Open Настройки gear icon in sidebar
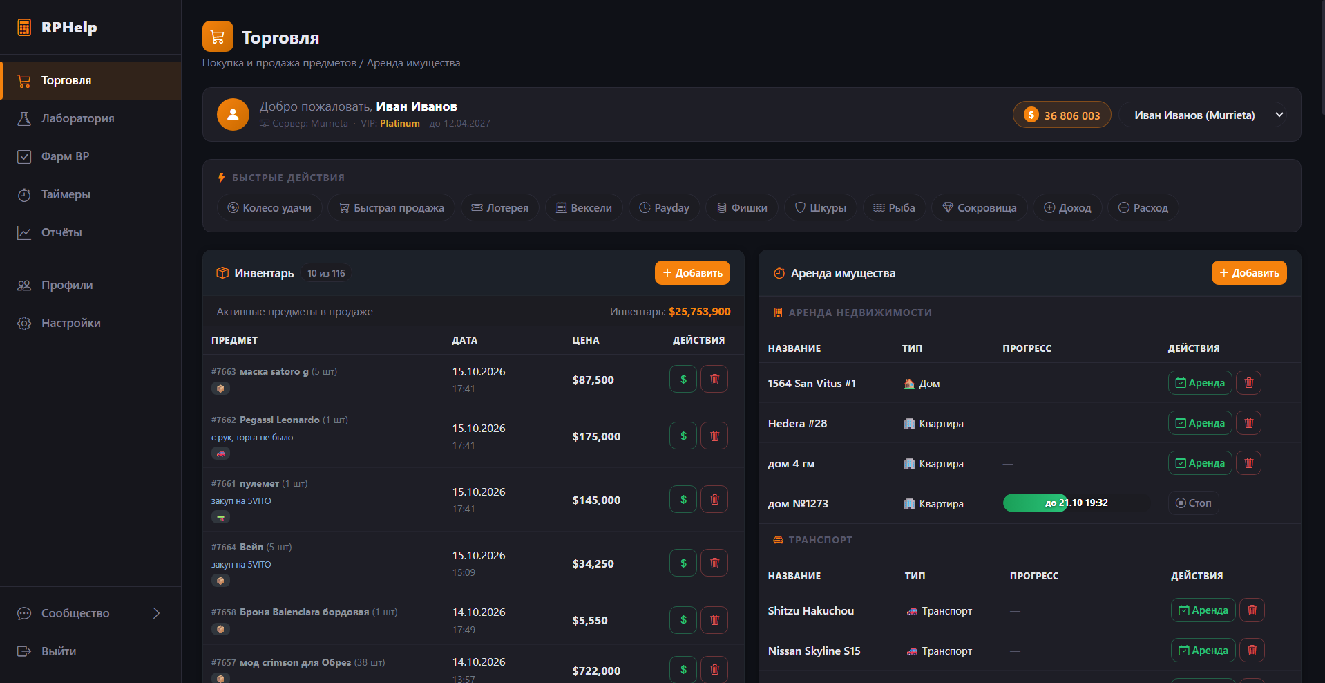 tap(24, 323)
